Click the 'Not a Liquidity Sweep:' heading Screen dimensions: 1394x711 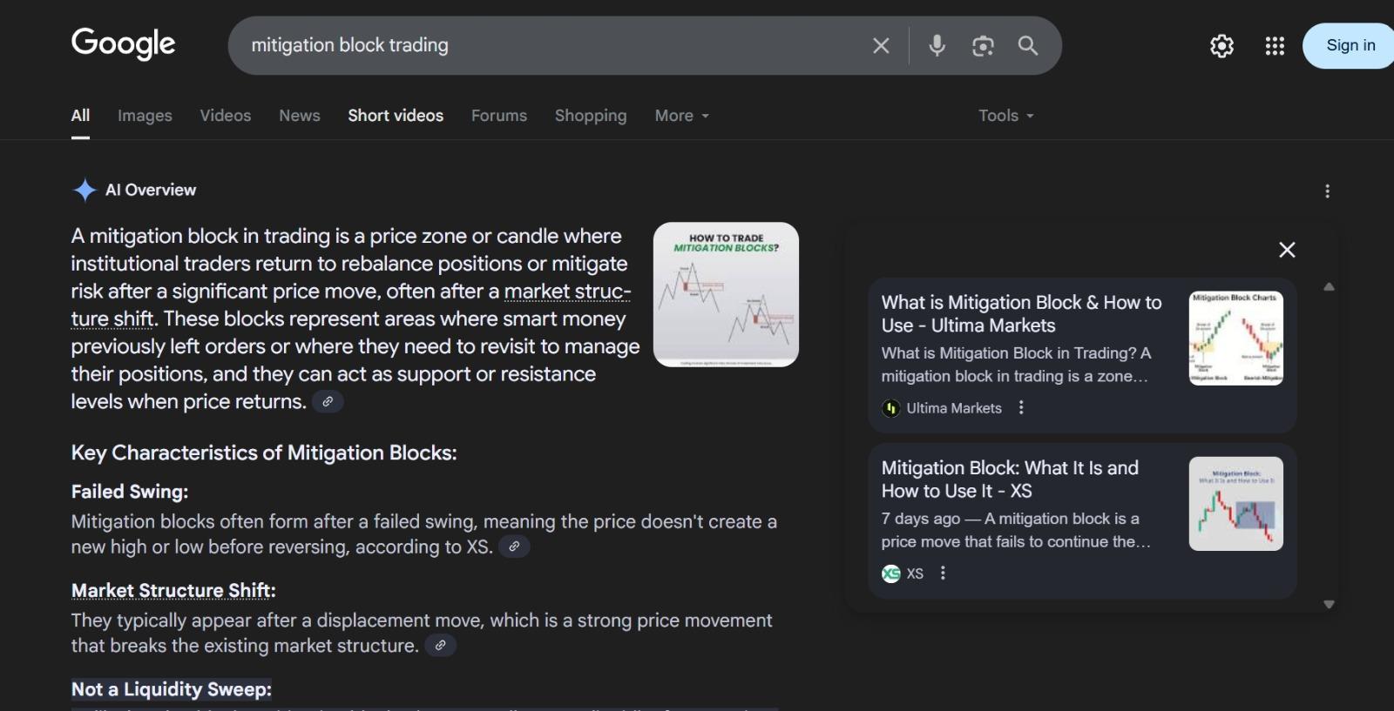[172, 689]
